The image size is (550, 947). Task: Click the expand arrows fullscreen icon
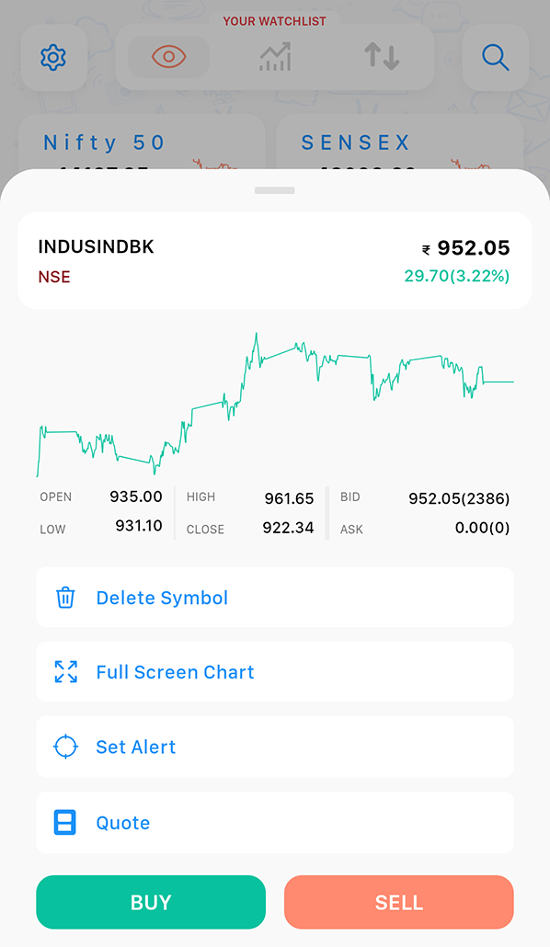65,671
